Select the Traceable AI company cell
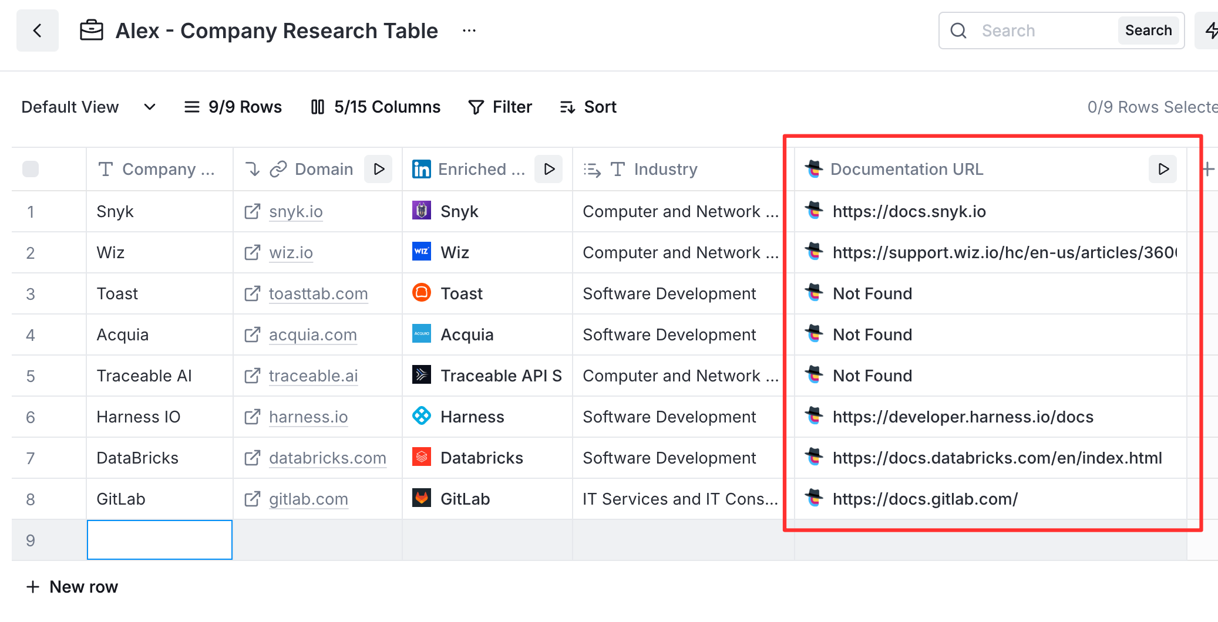 tap(160, 376)
